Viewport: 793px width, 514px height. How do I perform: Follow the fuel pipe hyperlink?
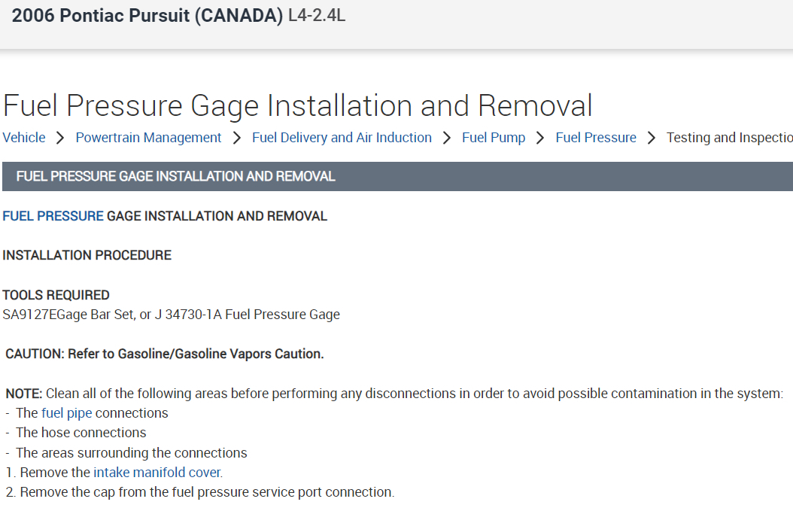66,413
